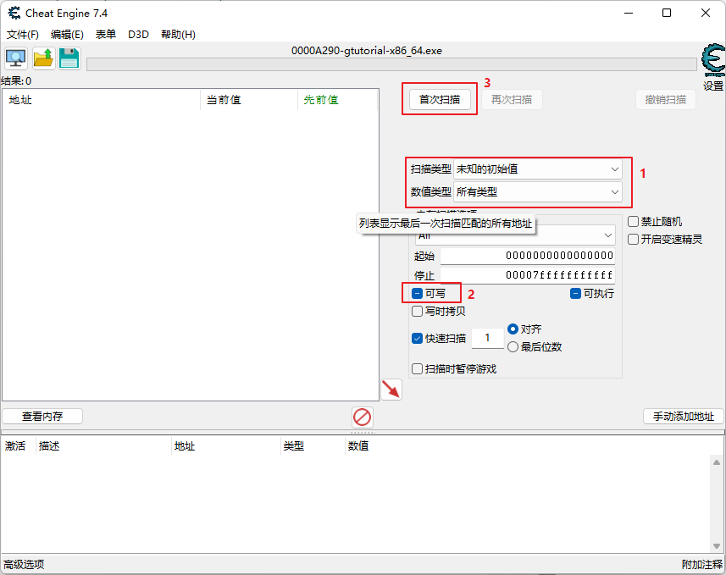The height and width of the screenshot is (575, 726).
Task: Click the 起始 address input field
Action: tap(528, 256)
